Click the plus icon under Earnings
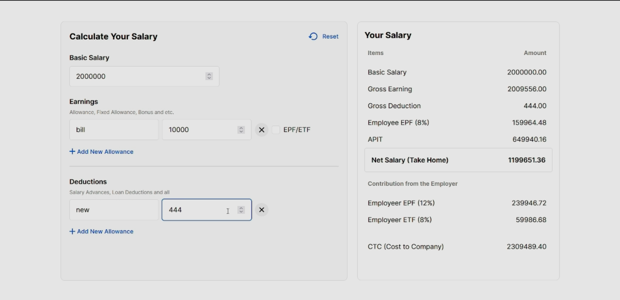 tap(72, 151)
